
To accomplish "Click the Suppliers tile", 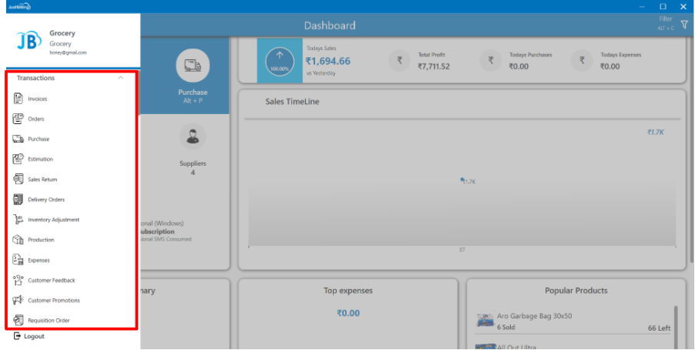I will [x=193, y=150].
